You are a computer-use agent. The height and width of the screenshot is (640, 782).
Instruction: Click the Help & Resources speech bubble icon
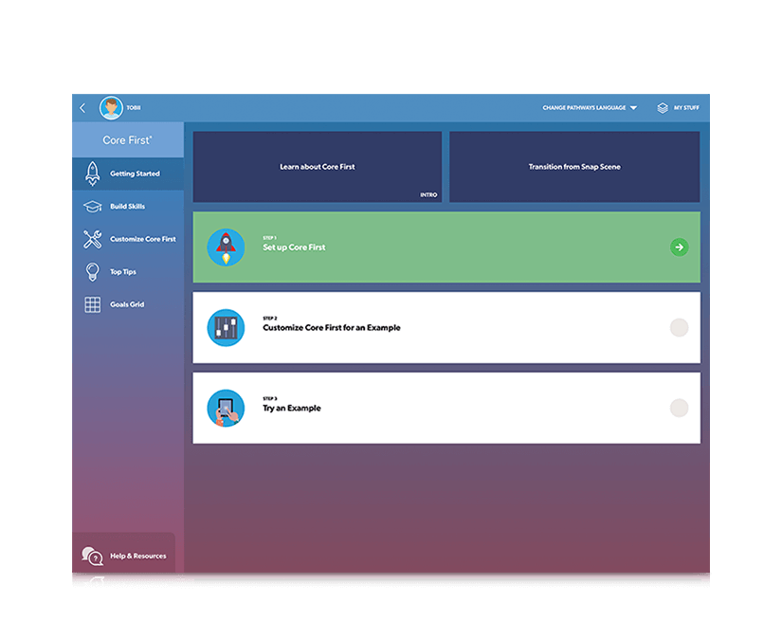pos(92,557)
